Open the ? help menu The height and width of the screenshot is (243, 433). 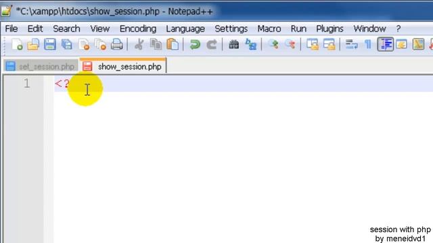pos(398,28)
